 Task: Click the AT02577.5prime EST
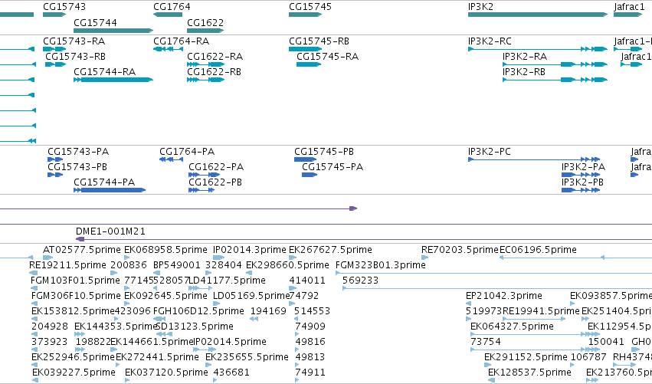click(48, 258)
